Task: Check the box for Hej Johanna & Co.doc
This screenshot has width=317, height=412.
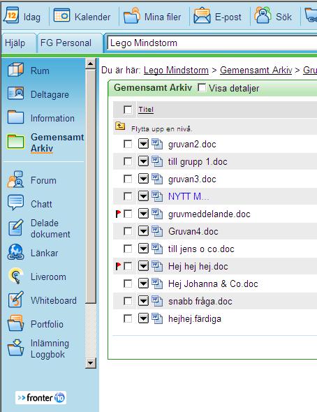Action: 128,284
